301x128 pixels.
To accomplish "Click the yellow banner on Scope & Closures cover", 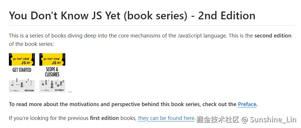I will (52, 59).
